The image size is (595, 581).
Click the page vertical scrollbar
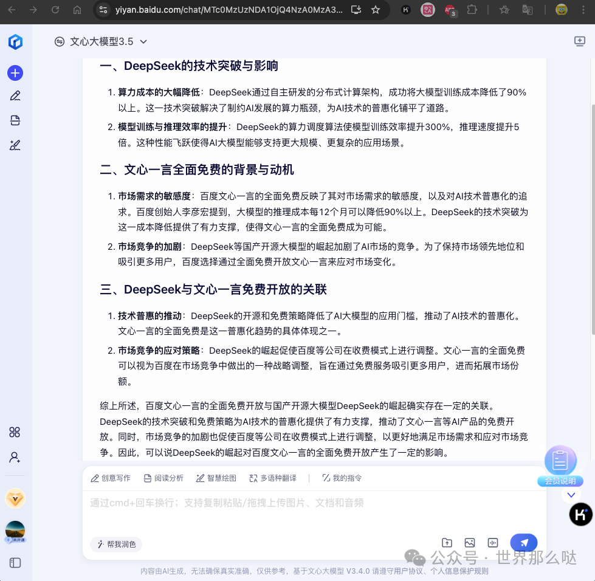point(593,219)
